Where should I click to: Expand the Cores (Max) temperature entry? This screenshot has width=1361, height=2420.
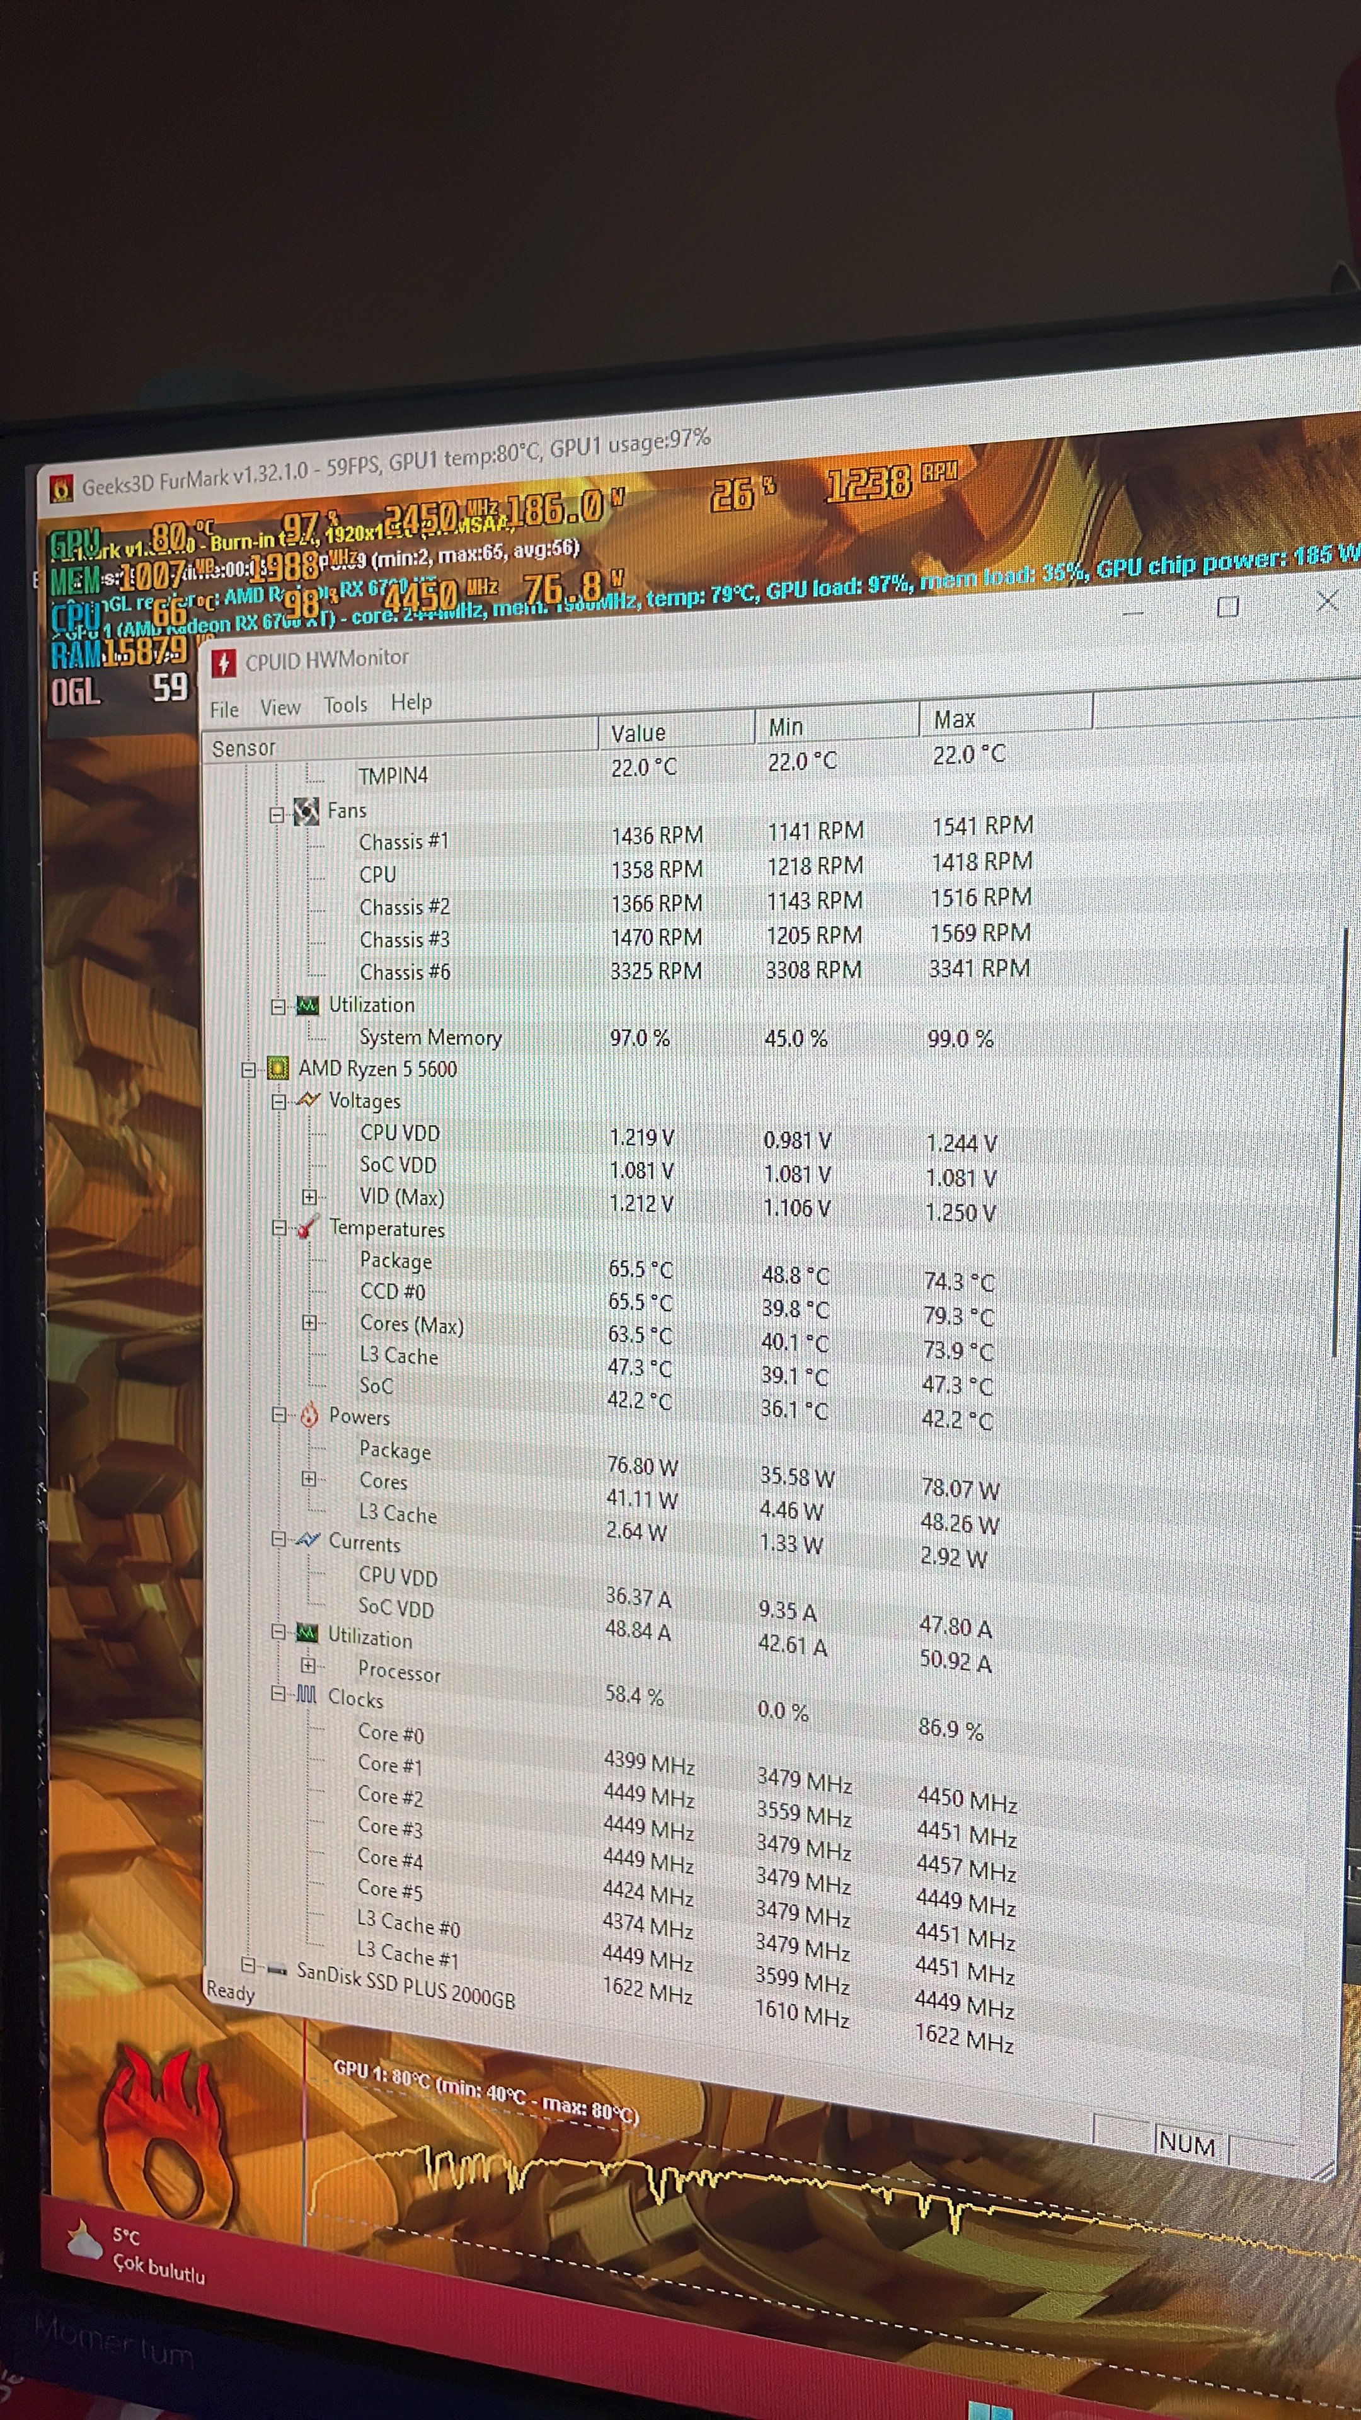click(x=309, y=1323)
